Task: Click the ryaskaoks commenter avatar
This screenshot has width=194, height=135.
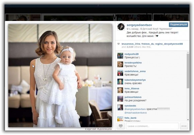Action: (x=120, y=108)
